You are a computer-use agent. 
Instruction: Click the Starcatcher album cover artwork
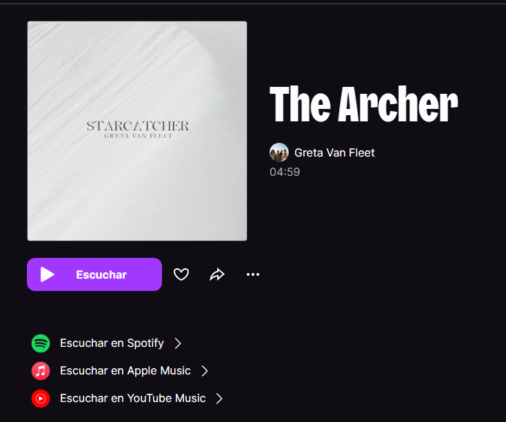(137, 131)
